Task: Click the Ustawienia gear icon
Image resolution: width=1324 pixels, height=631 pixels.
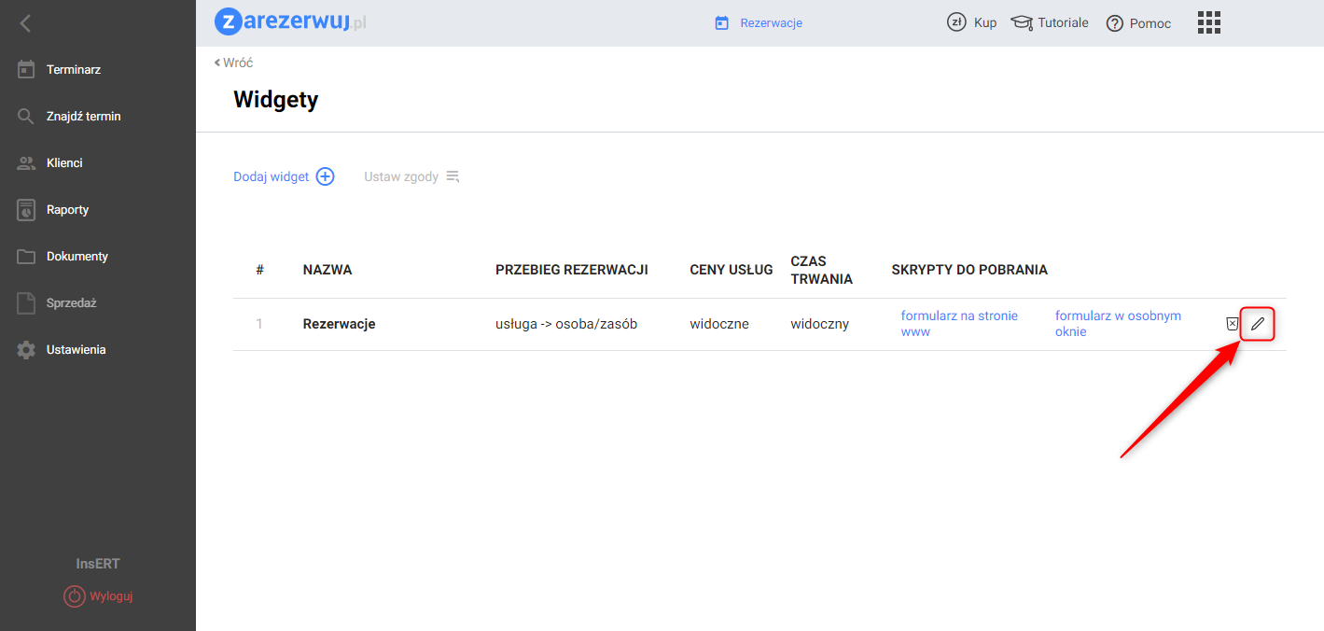Action: (x=26, y=350)
